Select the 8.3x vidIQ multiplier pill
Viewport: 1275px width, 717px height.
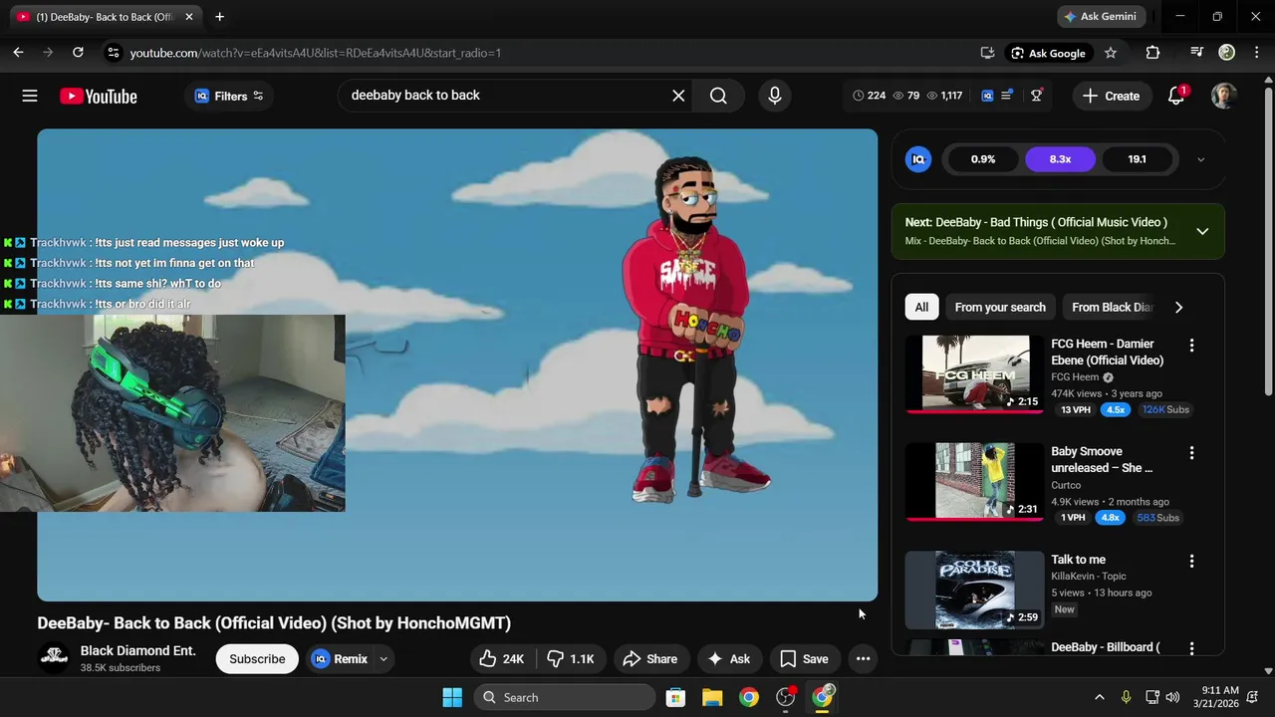[1060, 159]
